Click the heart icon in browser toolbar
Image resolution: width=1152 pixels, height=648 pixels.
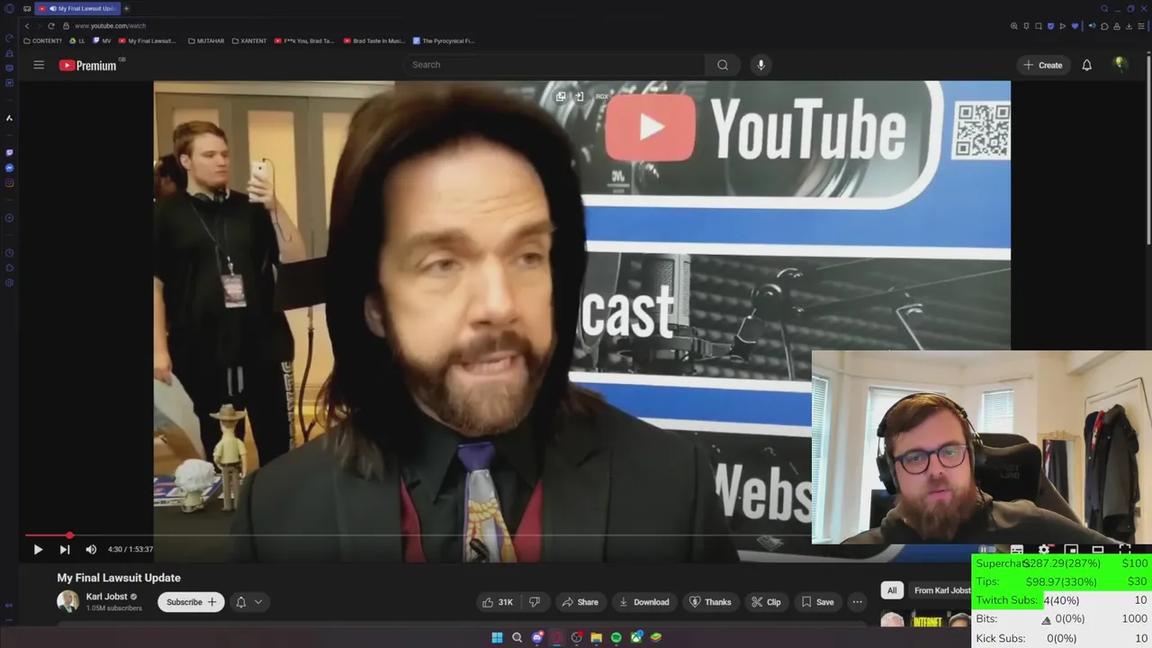coord(1075,26)
